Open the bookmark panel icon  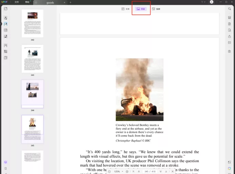[x=5, y=168]
